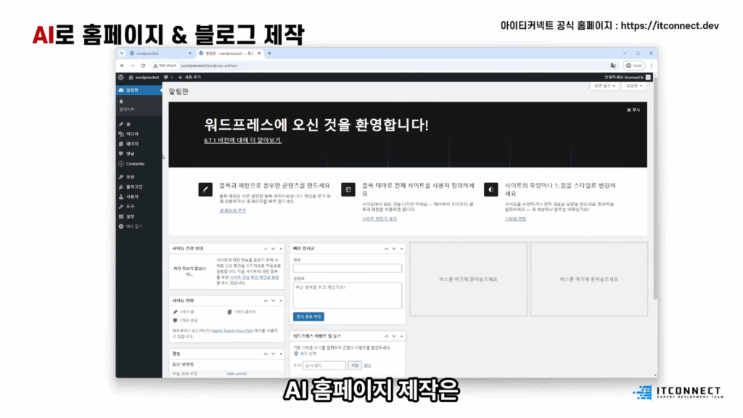Collapse the 활동 widget
The image size is (743, 418).
point(281,354)
